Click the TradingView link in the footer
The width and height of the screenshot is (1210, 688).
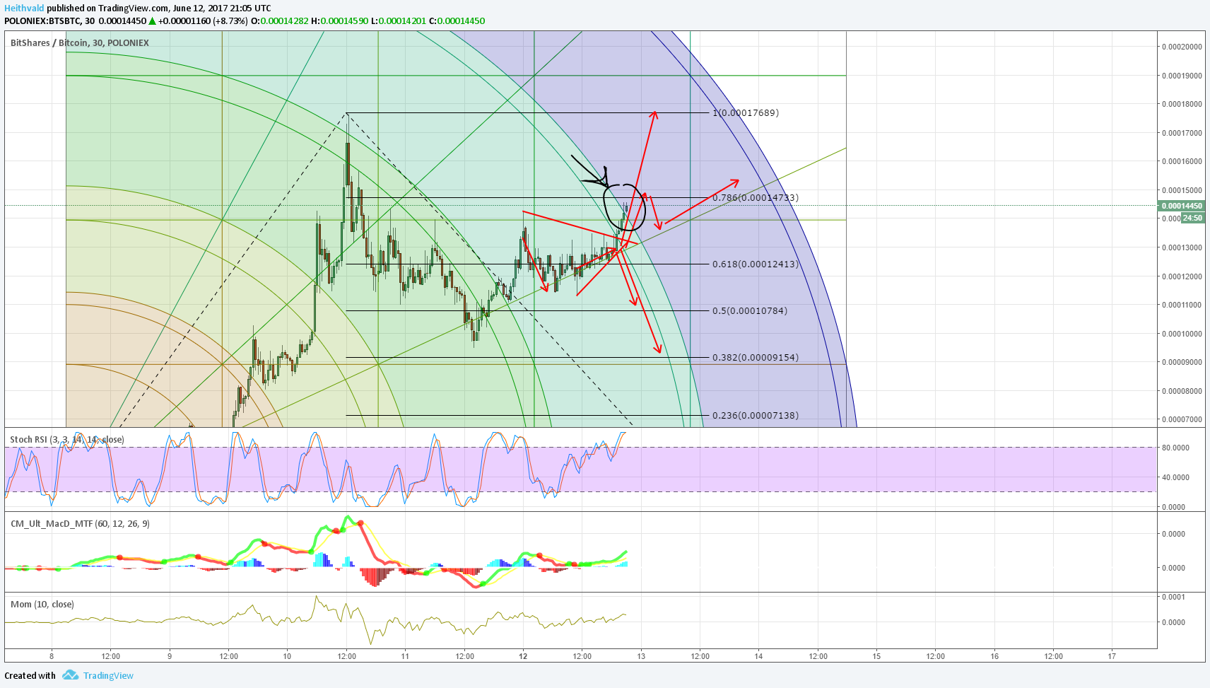(x=108, y=675)
